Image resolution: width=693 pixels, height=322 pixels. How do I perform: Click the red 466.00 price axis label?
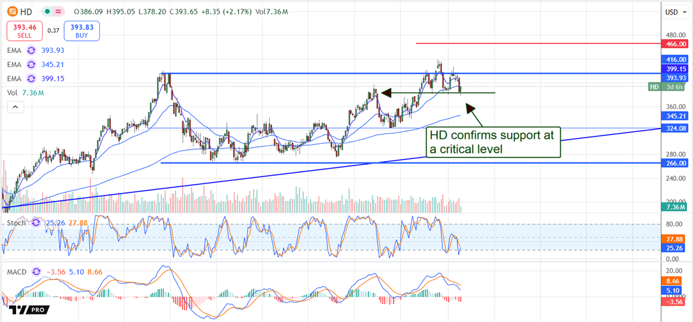coord(675,43)
